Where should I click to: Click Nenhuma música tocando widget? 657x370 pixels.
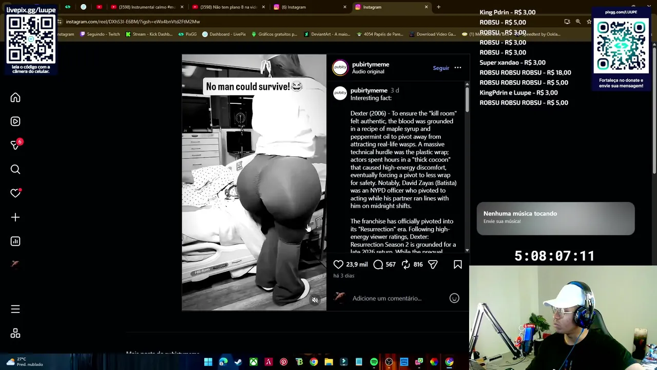click(x=555, y=218)
